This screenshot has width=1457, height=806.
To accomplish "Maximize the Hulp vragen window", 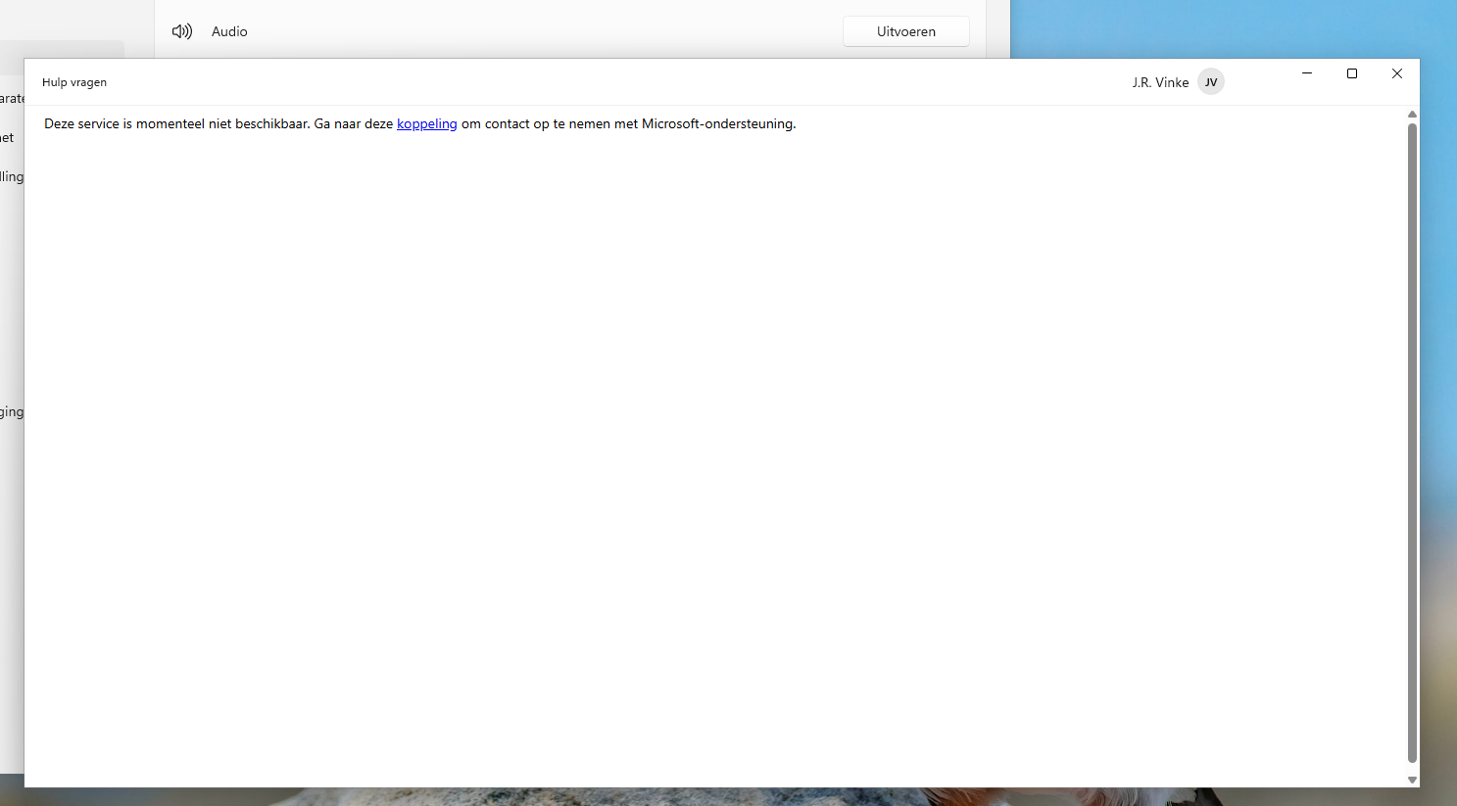I will [x=1352, y=73].
